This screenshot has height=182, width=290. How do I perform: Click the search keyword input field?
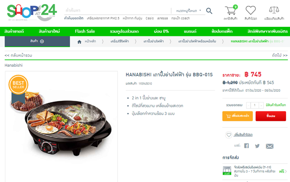coord(117,10)
